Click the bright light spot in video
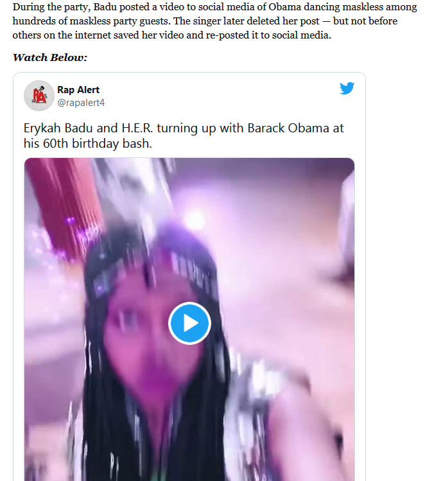Viewport: 425px width, 481px height. (x=195, y=220)
